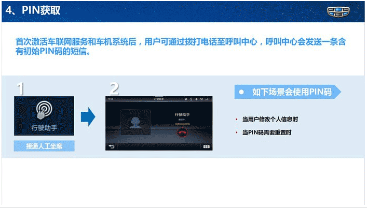Click the headset agent avatar

pos(135,123)
